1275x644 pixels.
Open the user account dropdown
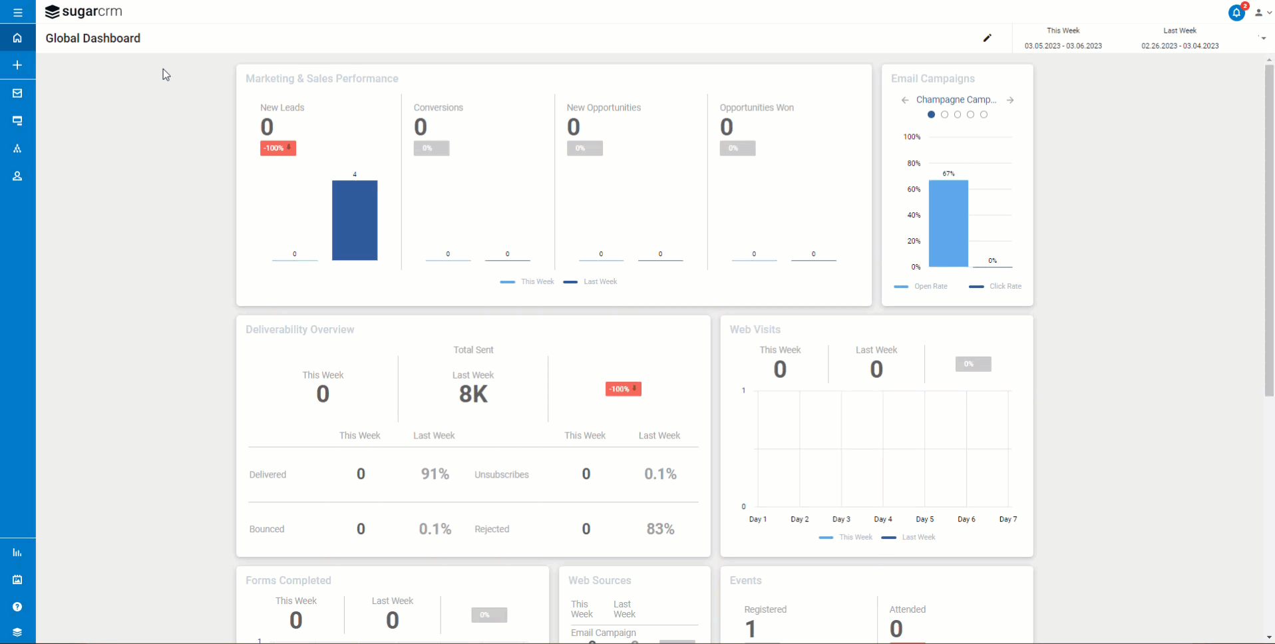tap(1262, 13)
